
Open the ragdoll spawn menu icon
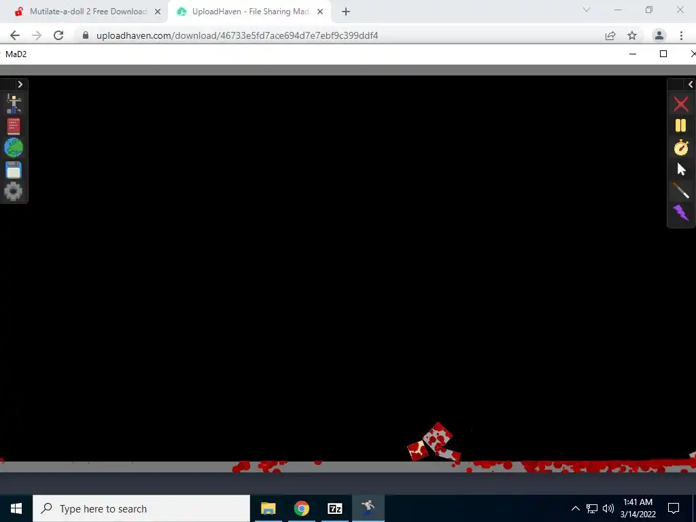click(x=14, y=104)
